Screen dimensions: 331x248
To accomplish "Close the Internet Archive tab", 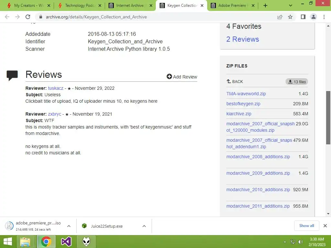I will click(151, 5).
